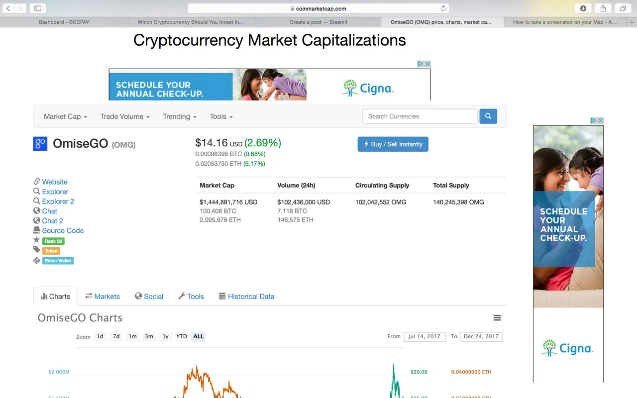
Task: Click the AdChoices icon on sidebar ad
Action: pos(594,120)
